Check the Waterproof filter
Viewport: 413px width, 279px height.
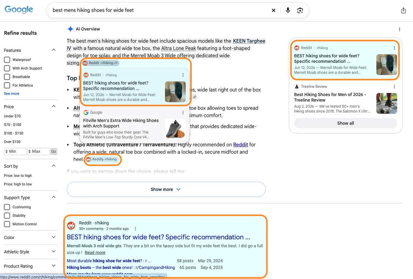tap(7, 60)
